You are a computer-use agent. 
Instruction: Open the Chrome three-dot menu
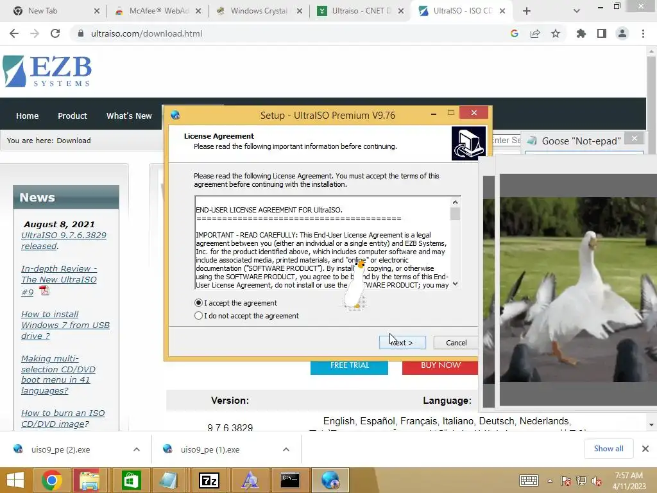[x=643, y=33]
